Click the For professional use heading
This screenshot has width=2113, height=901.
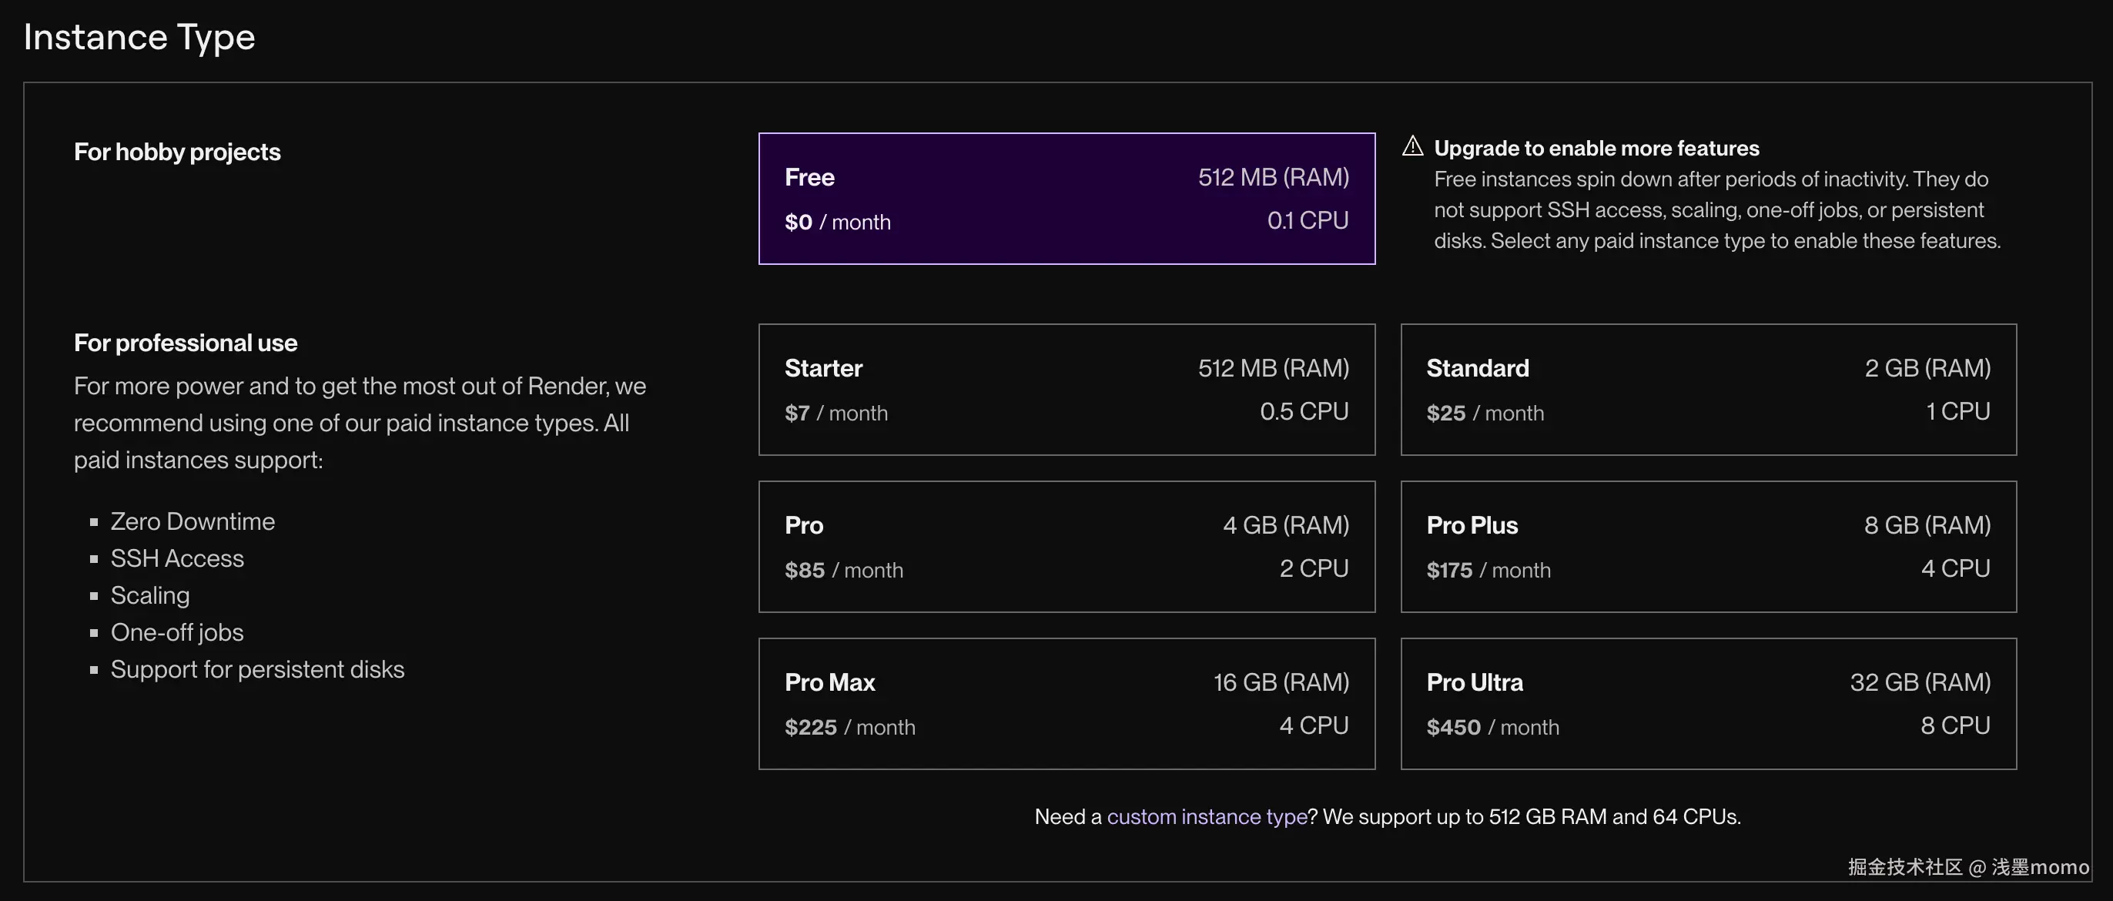coord(186,343)
